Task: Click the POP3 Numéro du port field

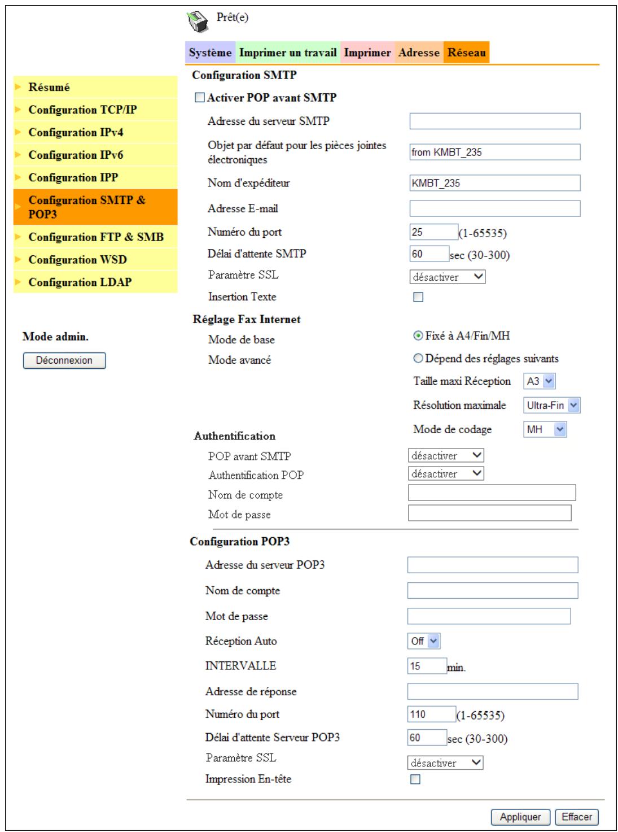Action: point(432,714)
